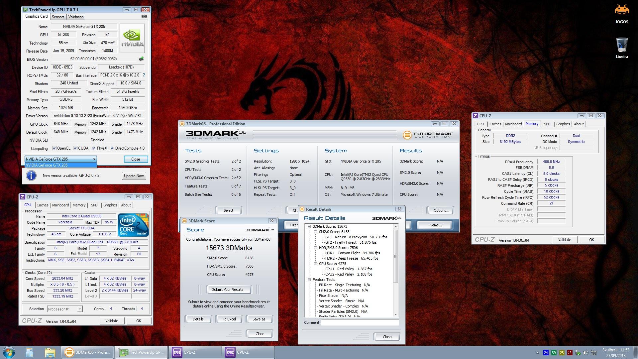Switch to the first CPU-Z taskbar item
This screenshot has width=638, height=359.
click(x=195, y=352)
